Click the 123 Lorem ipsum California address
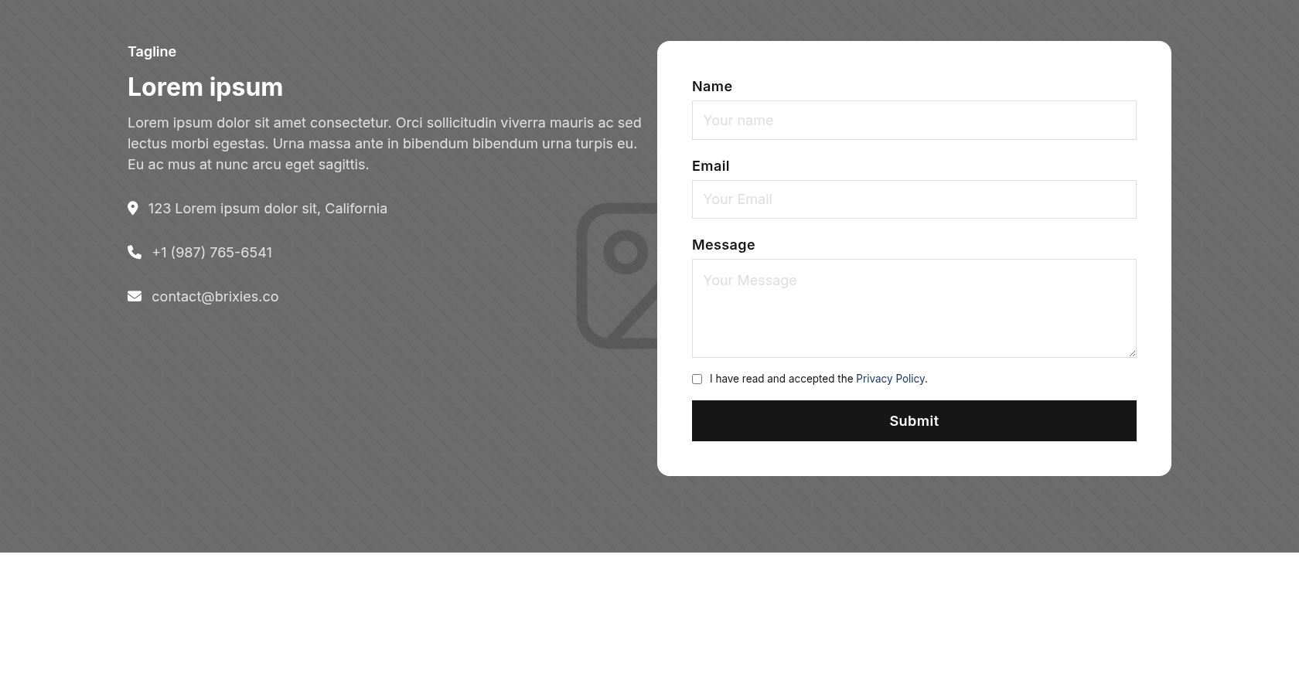The width and height of the screenshot is (1299, 677). pyautogui.click(x=268, y=209)
